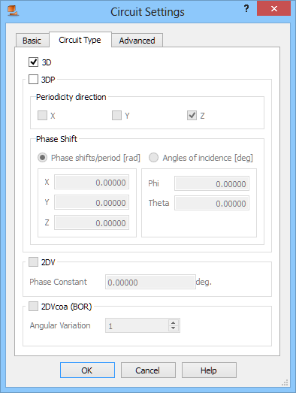Enable the 3DP checkbox
This screenshot has width=296, height=393.
[x=33, y=79]
